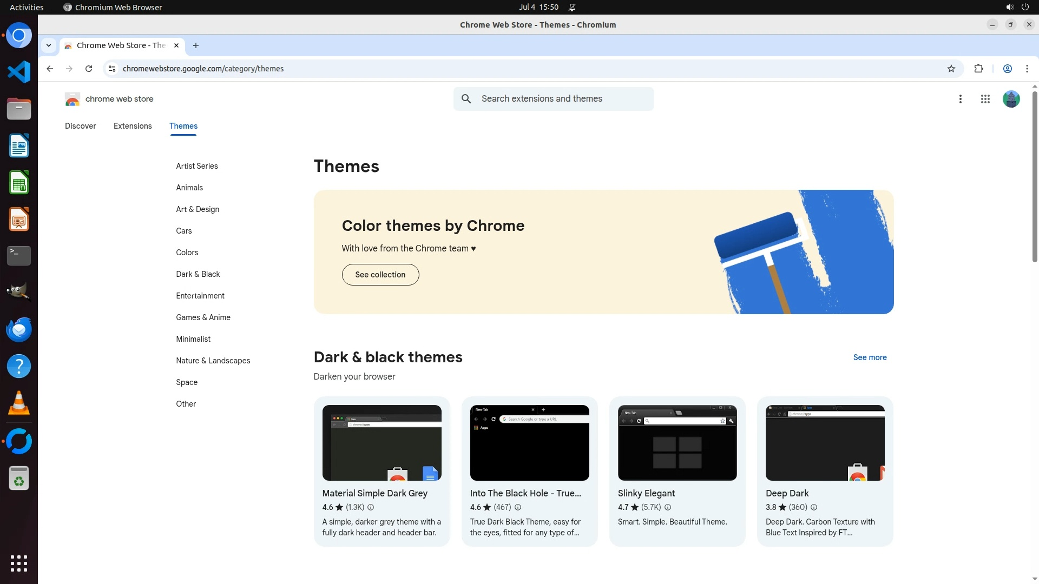The image size is (1039, 584).
Task: Open Chromium profile icon in toolbar
Action: click(x=1007, y=69)
